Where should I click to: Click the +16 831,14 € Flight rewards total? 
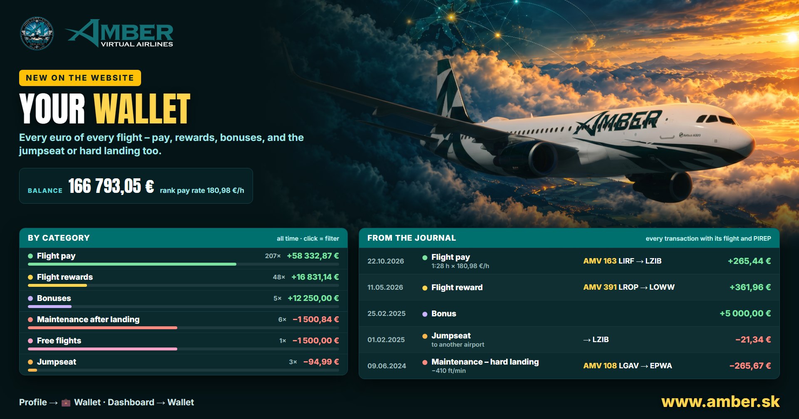(x=315, y=277)
